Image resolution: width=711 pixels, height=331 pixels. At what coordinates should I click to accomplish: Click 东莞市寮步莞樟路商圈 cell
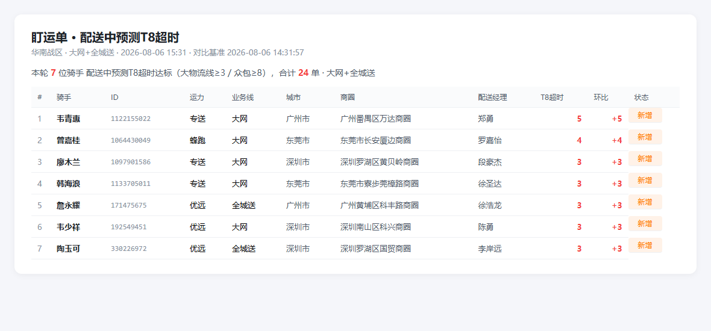point(380,184)
